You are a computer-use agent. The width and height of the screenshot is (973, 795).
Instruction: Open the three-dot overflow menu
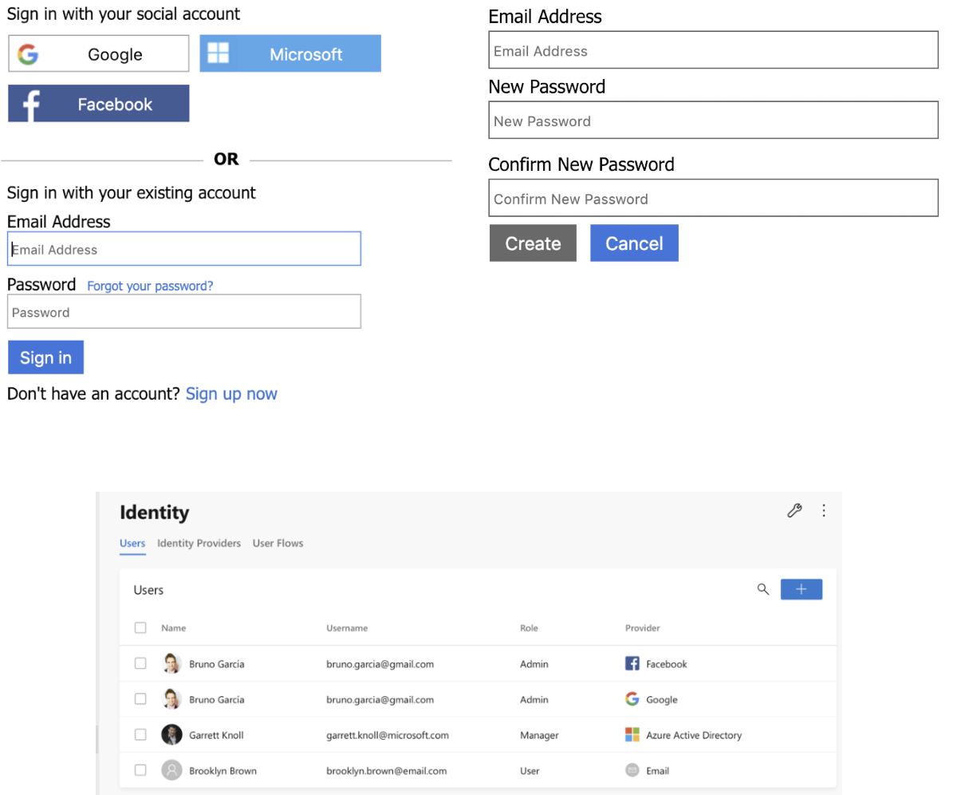pos(824,510)
